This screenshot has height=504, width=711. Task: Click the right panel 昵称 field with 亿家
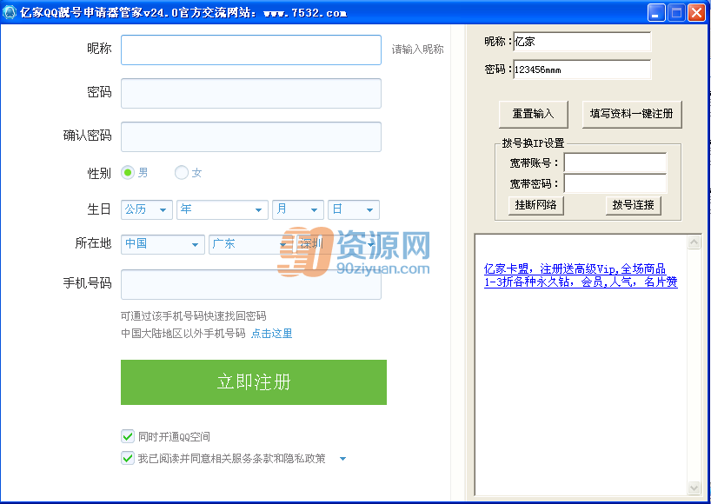(582, 42)
